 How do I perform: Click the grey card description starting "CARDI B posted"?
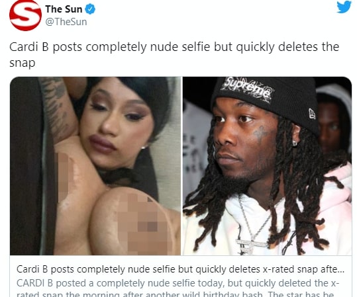pyautogui.click(x=178, y=283)
